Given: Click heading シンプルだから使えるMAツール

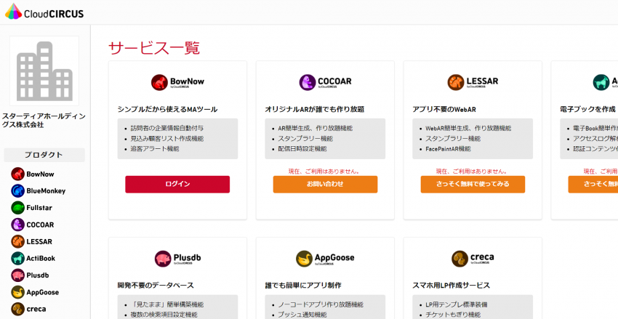Looking at the screenshot, I should pyautogui.click(x=167, y=110).
